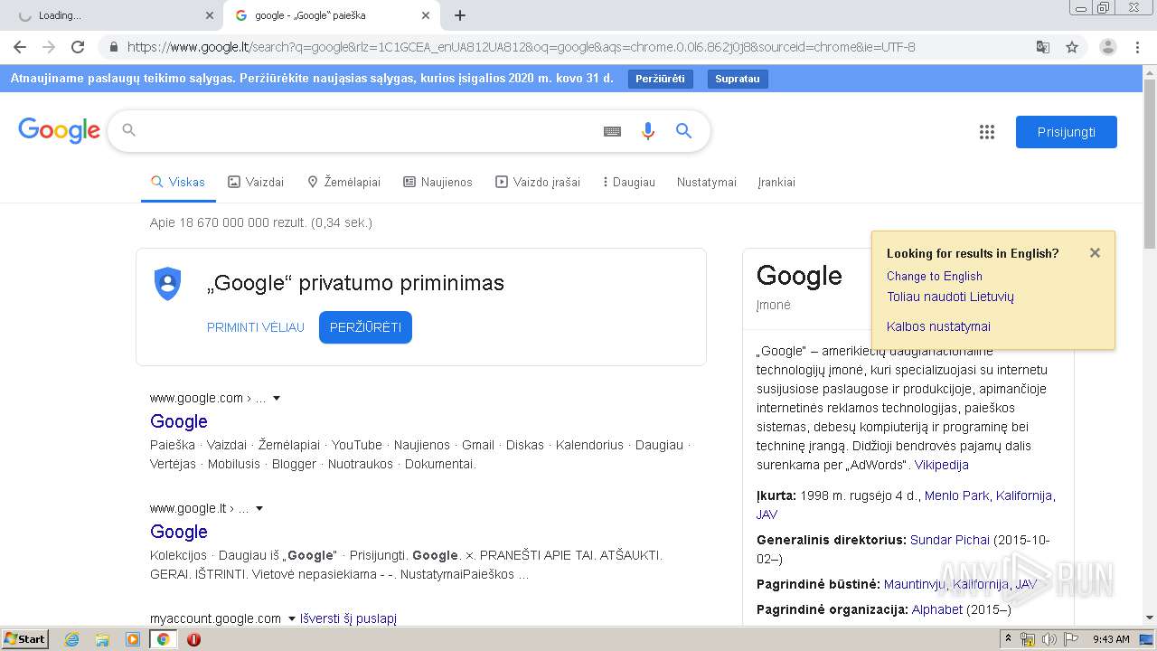Reload the page with refresh icon
The width and height of the screenshot is (1157, 651).
pos(78,47)
